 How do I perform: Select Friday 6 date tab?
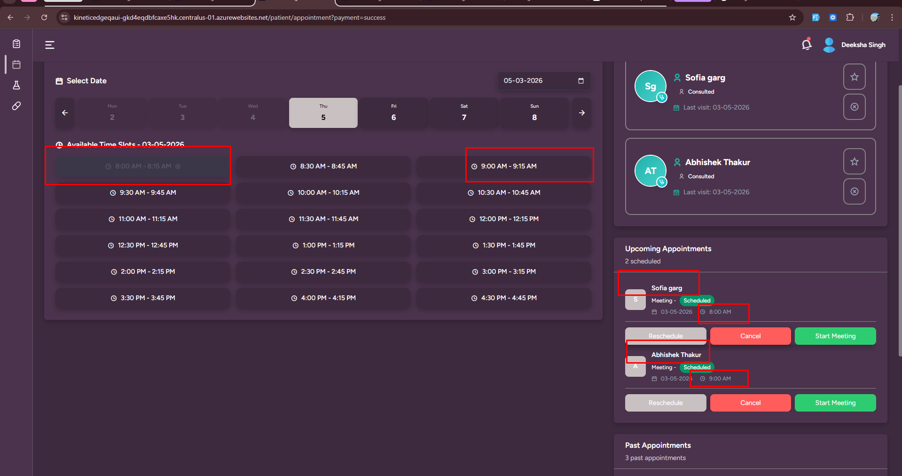click(x=393, y=113)
